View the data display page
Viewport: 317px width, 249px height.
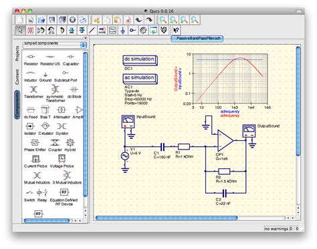click(153, 30)
